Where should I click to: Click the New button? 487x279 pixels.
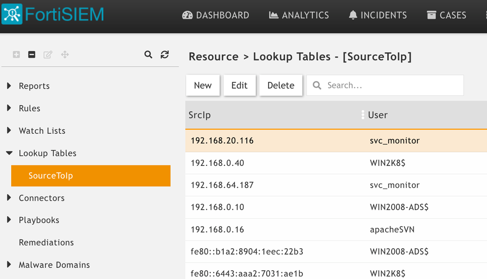(203, 85)
